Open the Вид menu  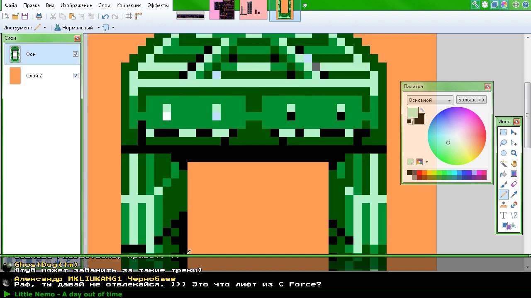tap(50, 5)
